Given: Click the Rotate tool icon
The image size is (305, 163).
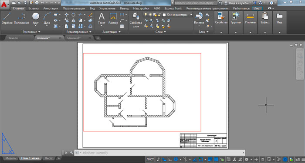Looking at the screenshot, I should point(73,14).
